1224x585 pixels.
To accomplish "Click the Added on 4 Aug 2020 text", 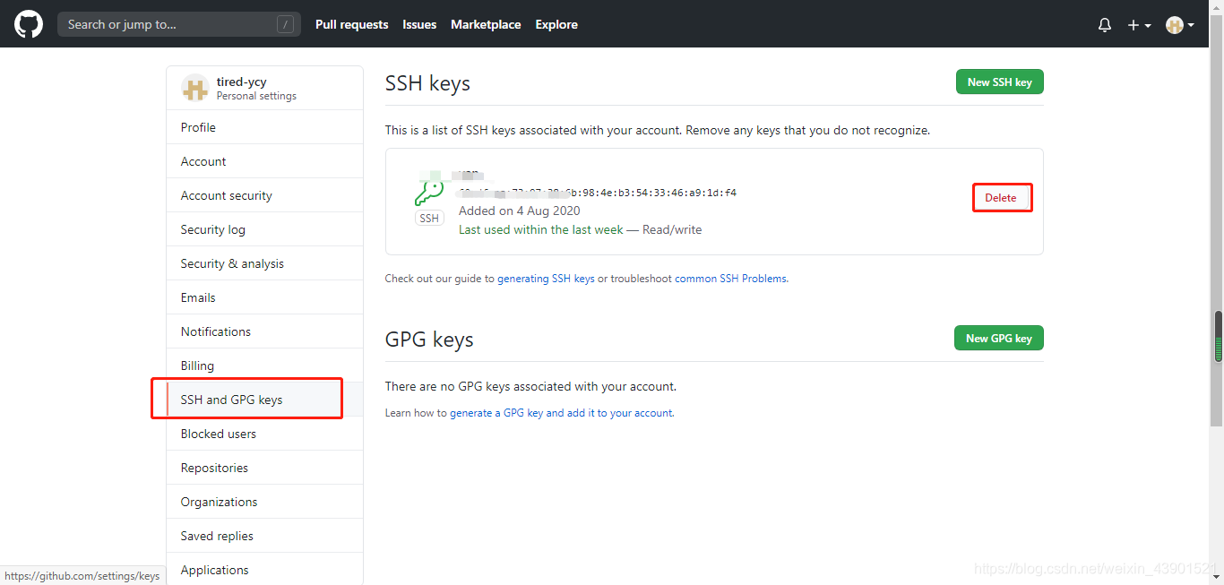I will 520,211.
